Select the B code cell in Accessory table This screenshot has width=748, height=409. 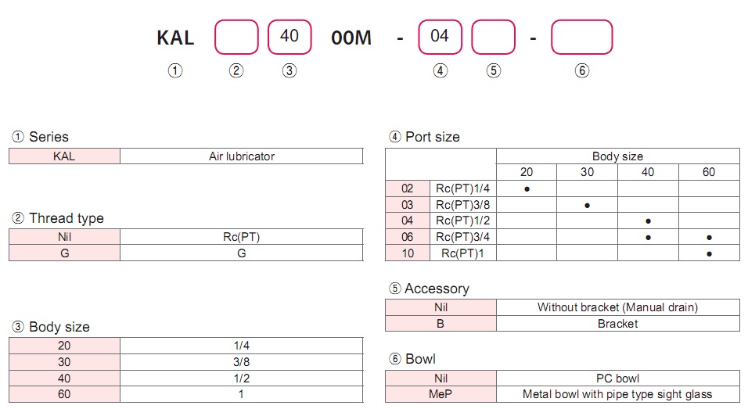click(441, 324)
